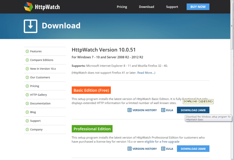Click the HttpWatch logo icon

(x=28, y=7)
